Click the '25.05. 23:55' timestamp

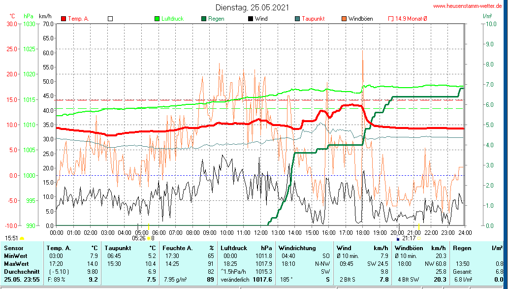22,279
